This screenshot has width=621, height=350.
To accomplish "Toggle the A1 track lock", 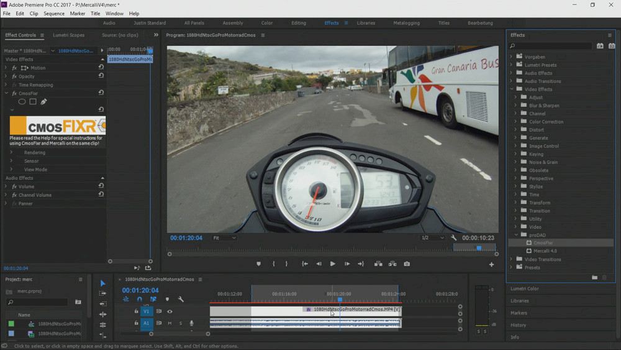I will coord(136,323).
